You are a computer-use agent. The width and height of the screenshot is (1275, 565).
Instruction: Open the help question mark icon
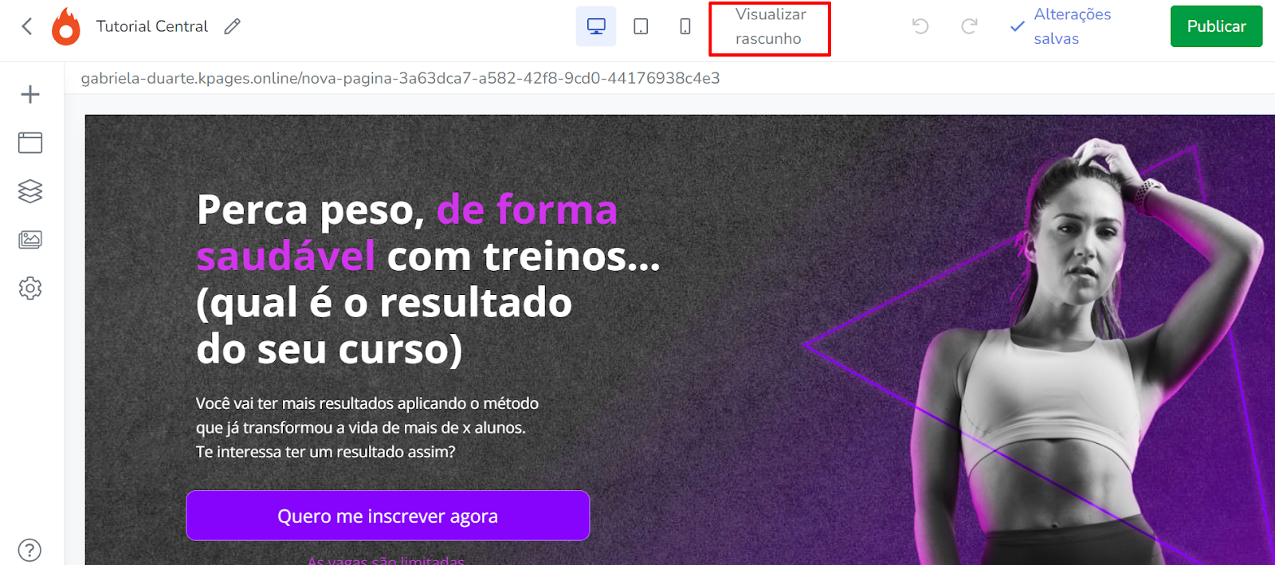[x=29, y=550]
